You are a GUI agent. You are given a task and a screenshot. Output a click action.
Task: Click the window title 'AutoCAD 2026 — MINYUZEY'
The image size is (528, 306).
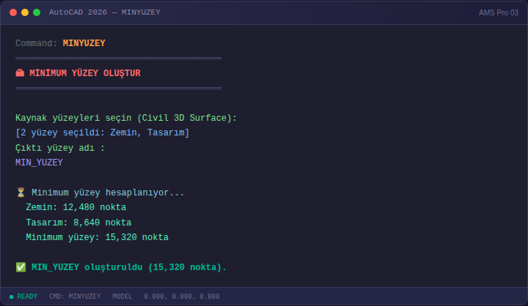pos(105,12)
